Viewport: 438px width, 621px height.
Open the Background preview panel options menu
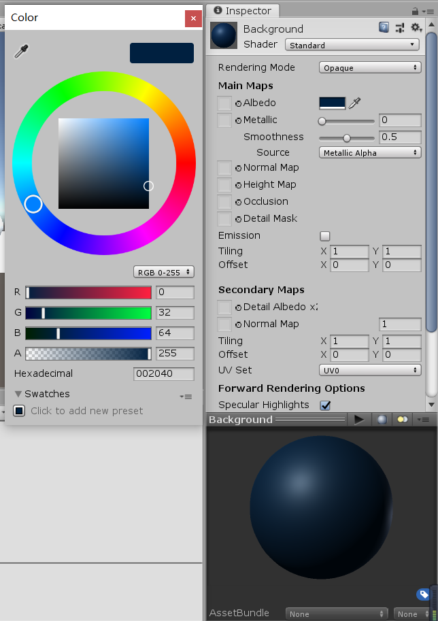(x=423, y=420)
